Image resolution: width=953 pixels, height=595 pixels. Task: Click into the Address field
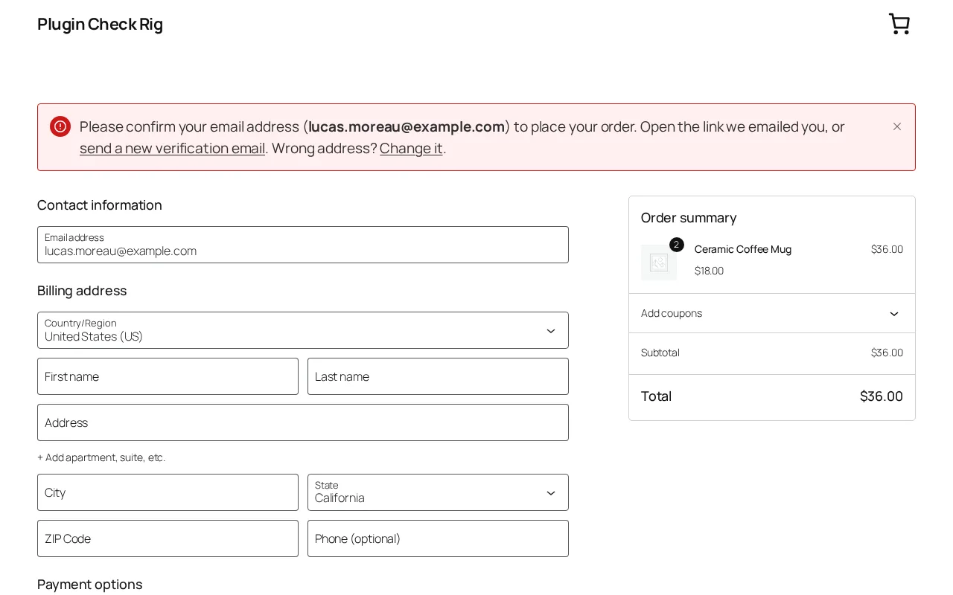[303, 422]
